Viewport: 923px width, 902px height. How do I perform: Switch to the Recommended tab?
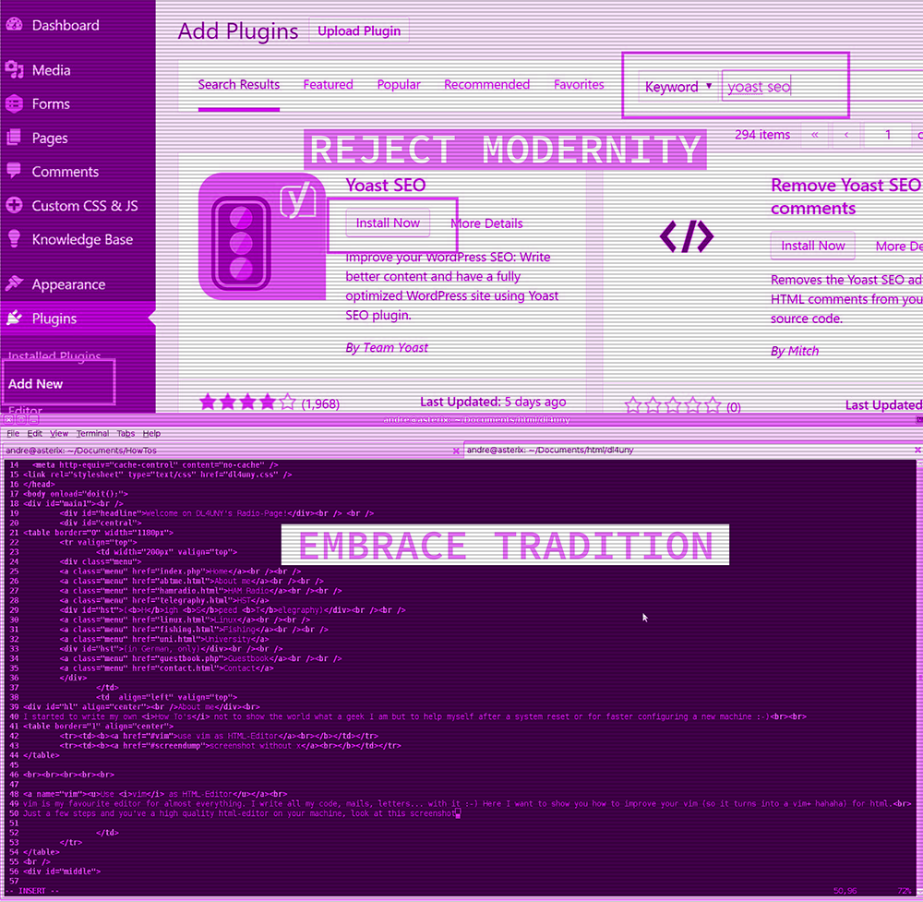(x=486, y=85)
